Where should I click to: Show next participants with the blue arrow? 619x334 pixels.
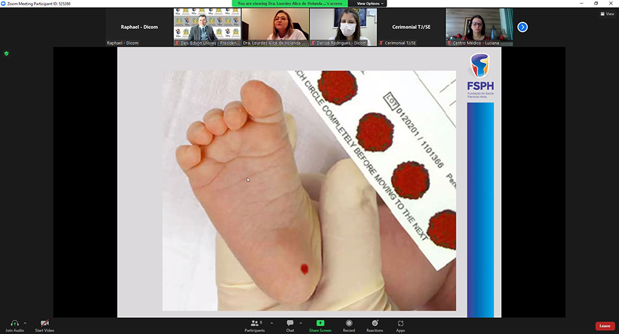[x=522, y=27]
